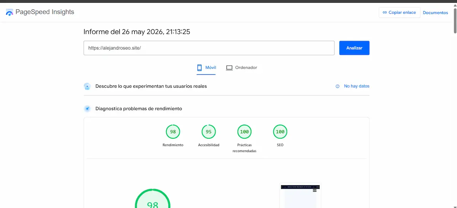
Task: Click the Accesibilidad label
Action: (209, 145)
